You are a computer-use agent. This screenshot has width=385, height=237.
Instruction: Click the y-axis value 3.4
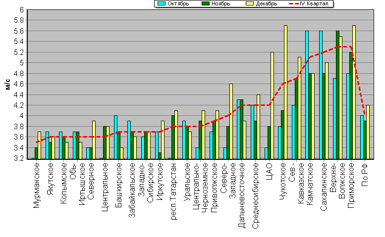(x=19, y=147)
